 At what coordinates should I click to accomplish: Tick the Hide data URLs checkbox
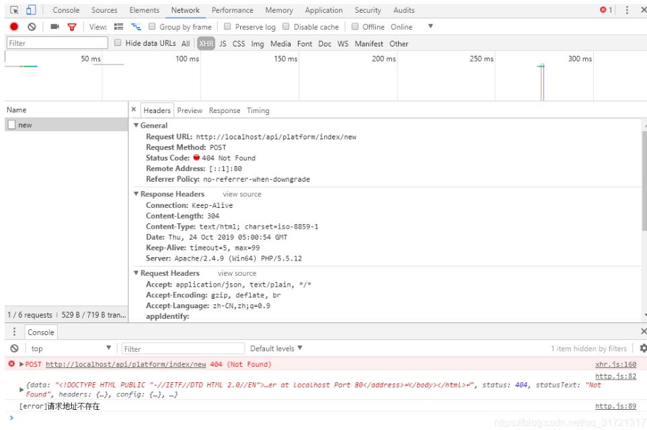118,44
